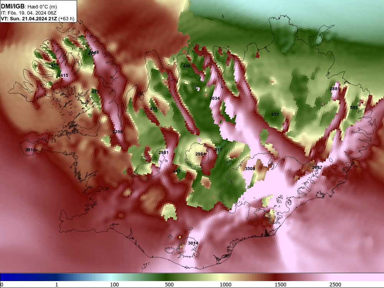Click the 2500 label on the legend
The width and height of the screenshot is (384, 288).
(335, 285)
